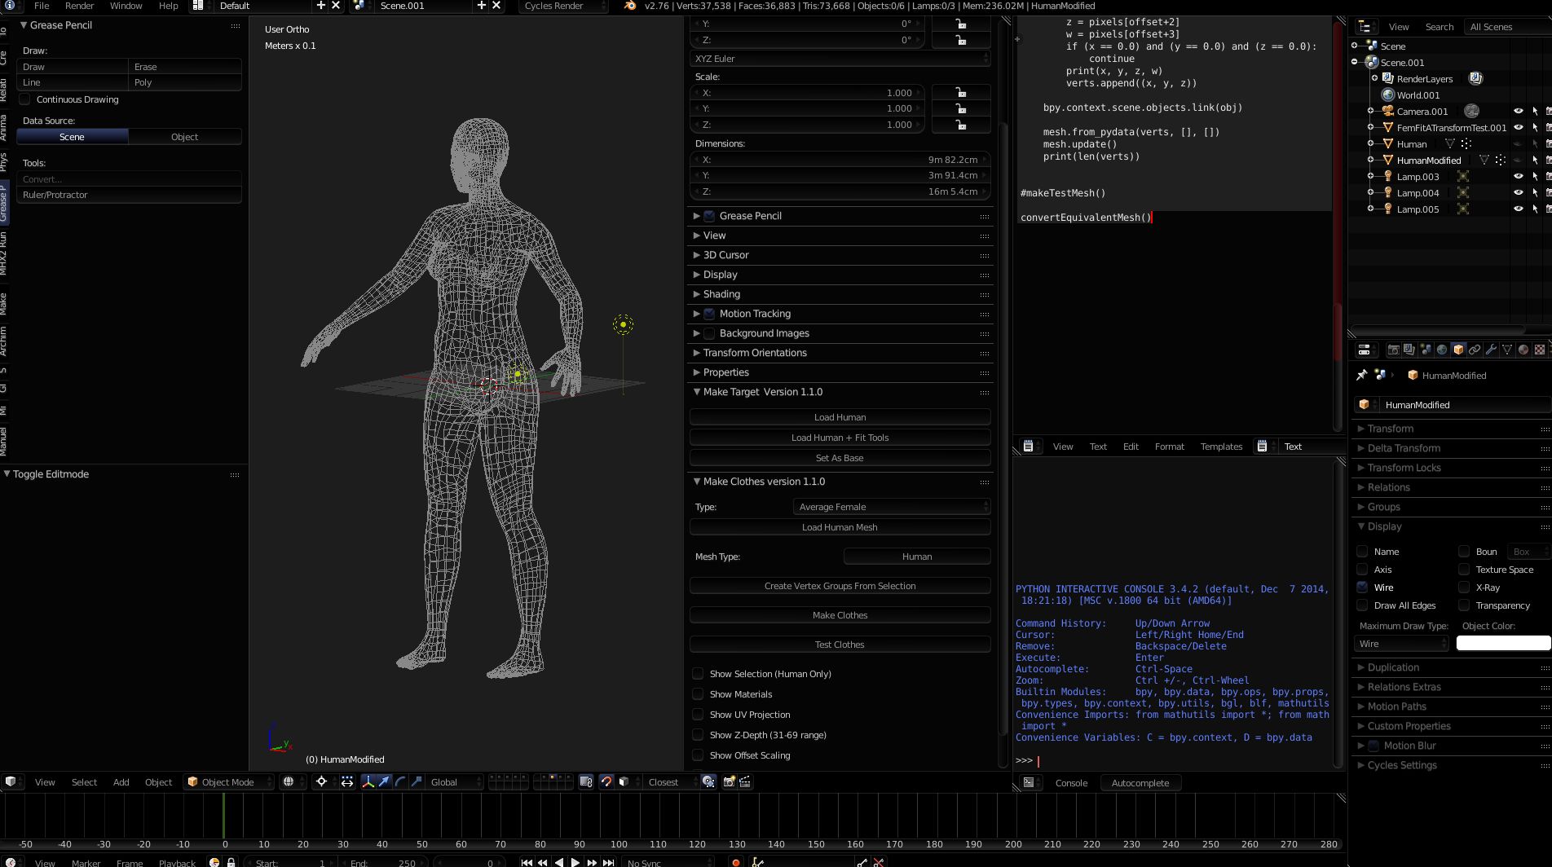Open the Average Female type dropdown
The width and height of the screenshot is (1552, 867).
coord(892,507)
